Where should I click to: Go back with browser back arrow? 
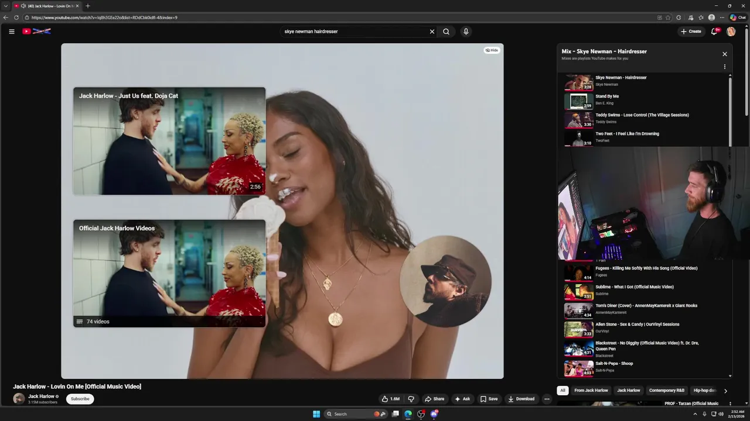6,18
